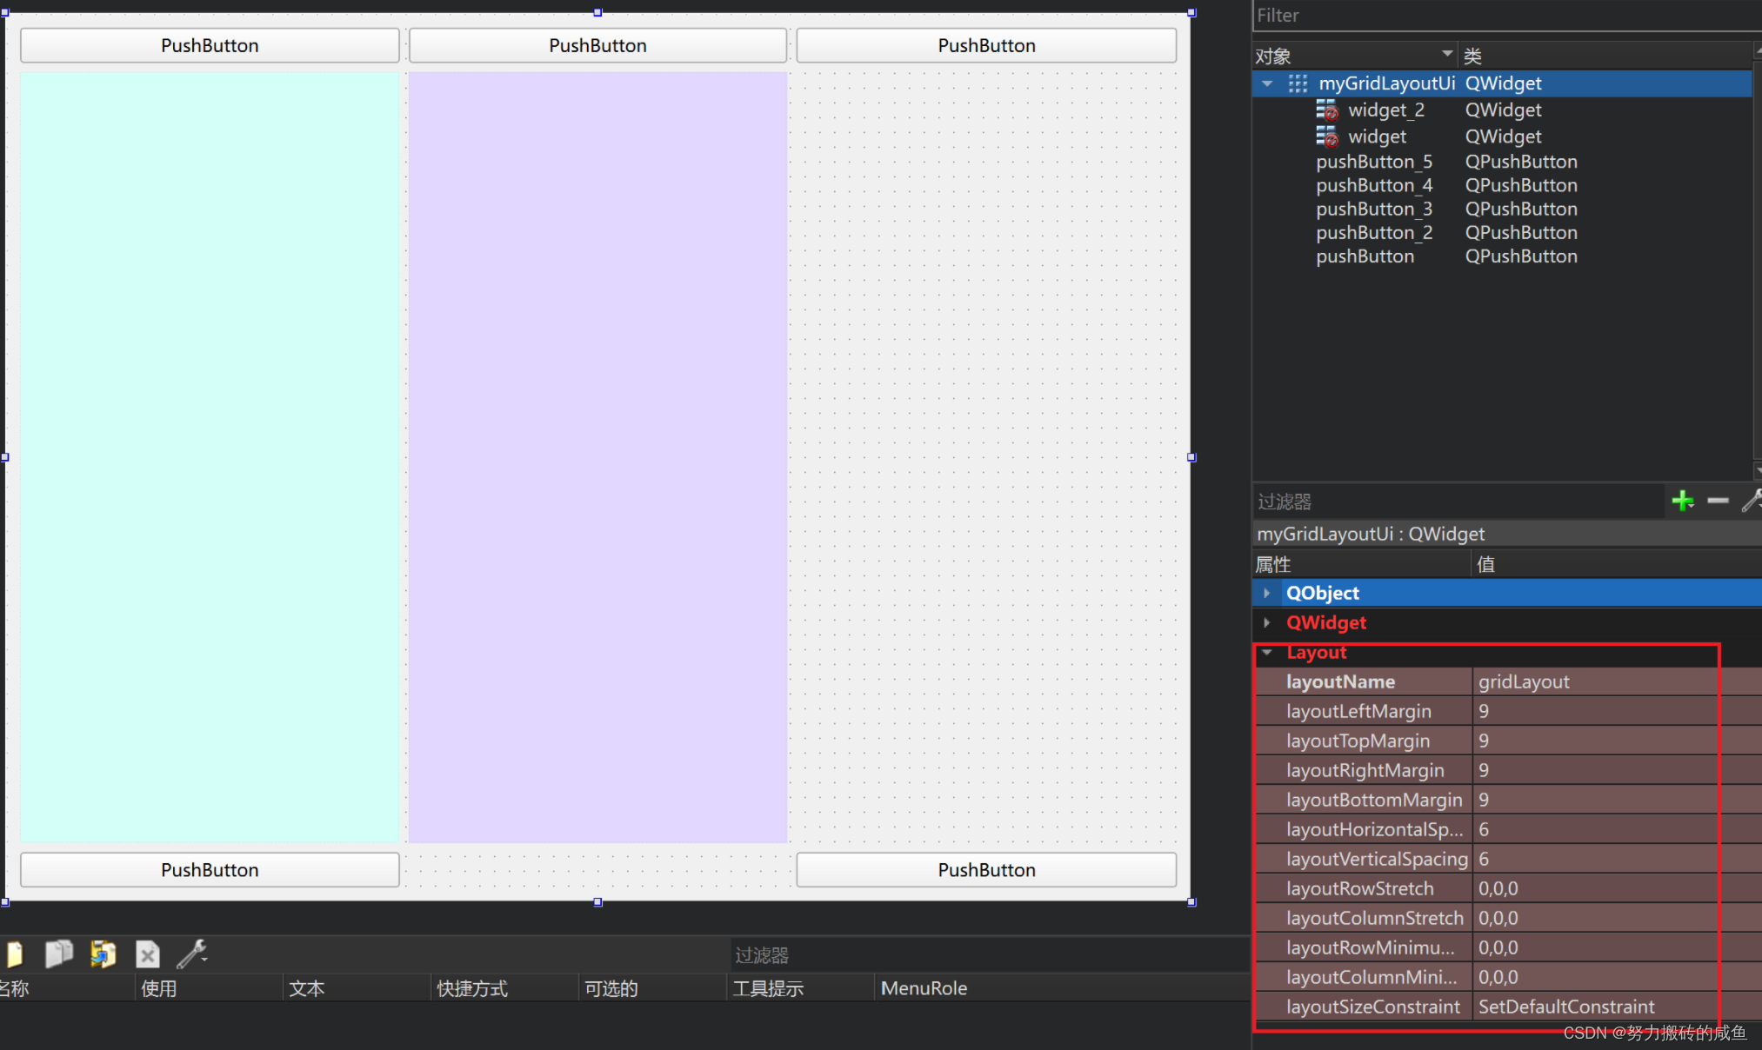Click the bottom-right PushButton on the form

pyautogui.click(x=986, y=870)
